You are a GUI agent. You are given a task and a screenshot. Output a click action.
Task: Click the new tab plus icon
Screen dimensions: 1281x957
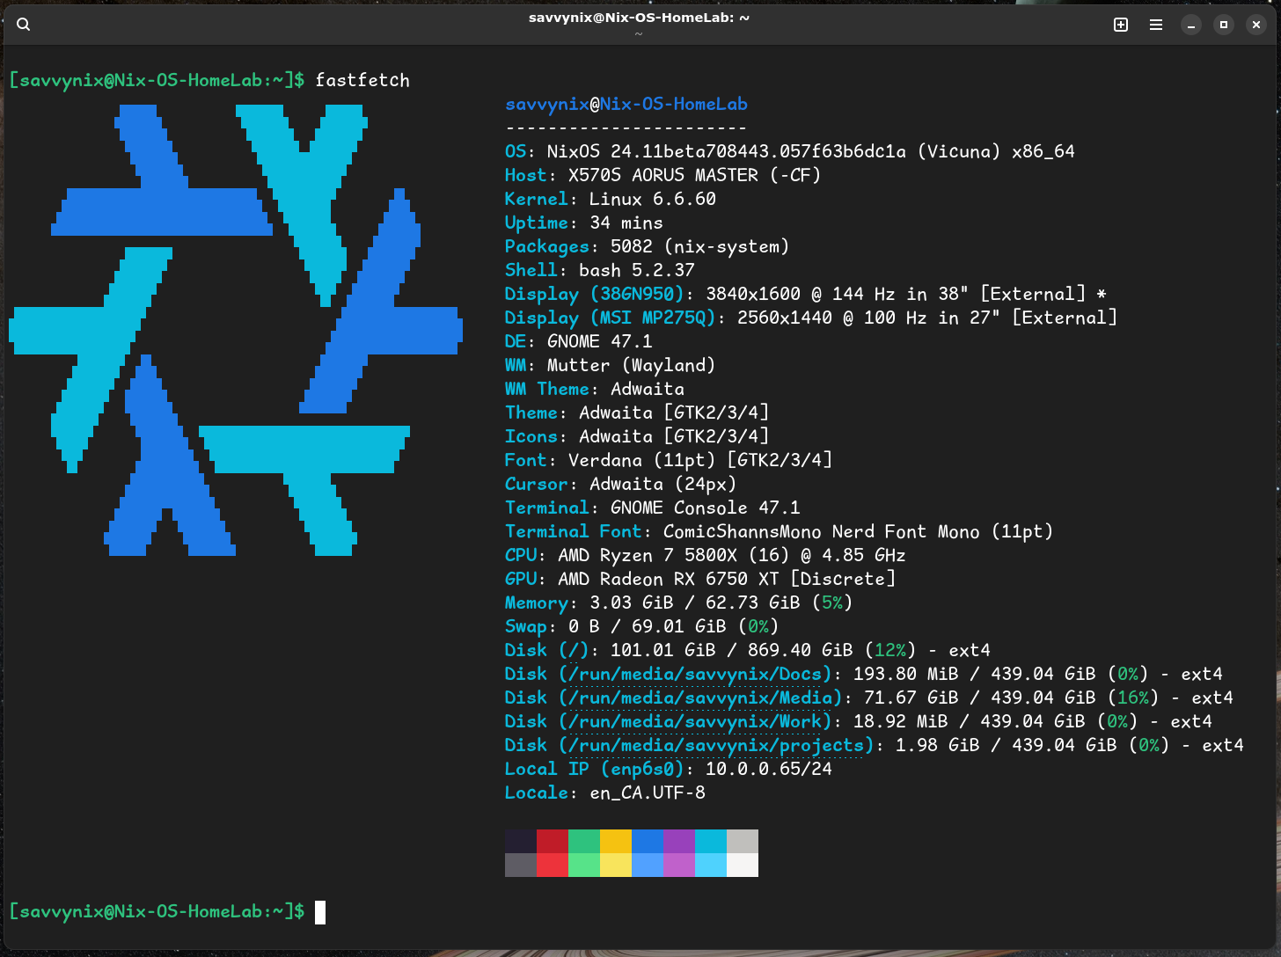[1121, 25]
